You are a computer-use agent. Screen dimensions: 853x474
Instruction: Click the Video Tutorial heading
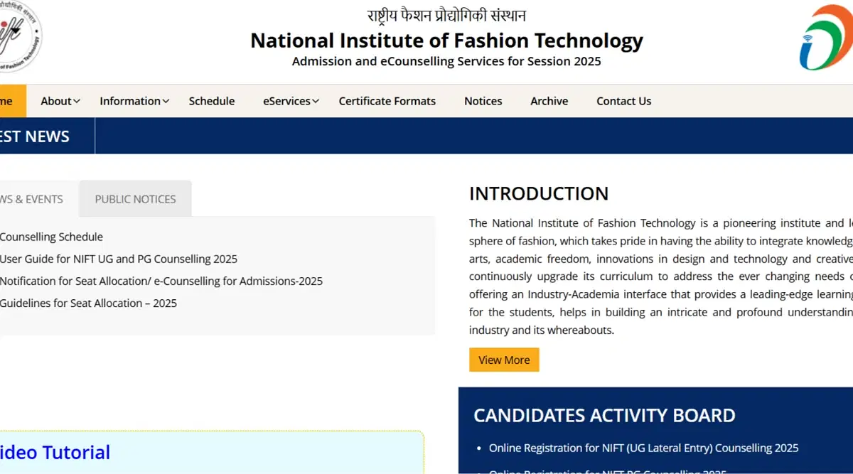click(55, 452)
